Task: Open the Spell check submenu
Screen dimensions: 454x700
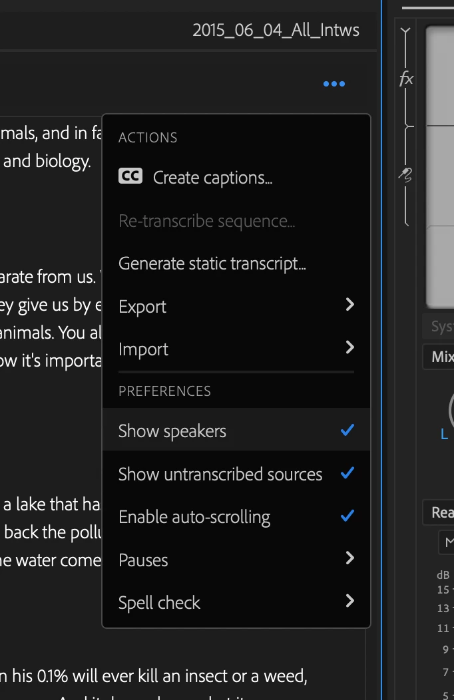Action: tap(350, 602)
